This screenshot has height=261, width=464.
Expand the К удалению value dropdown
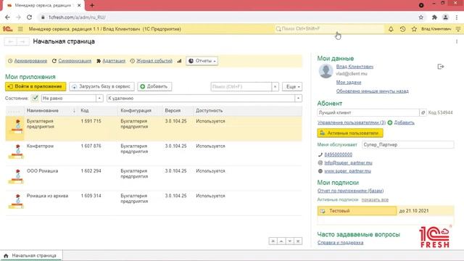(298, 99)
